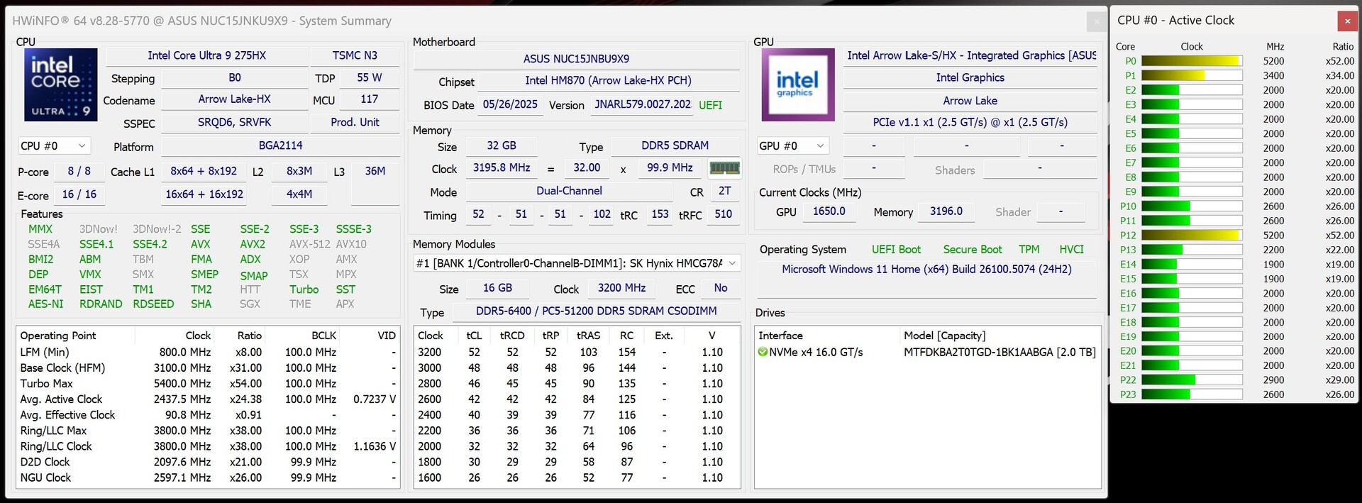Open the CPU #0 selector dropdown
The image size is (1362, 503).
54,146
